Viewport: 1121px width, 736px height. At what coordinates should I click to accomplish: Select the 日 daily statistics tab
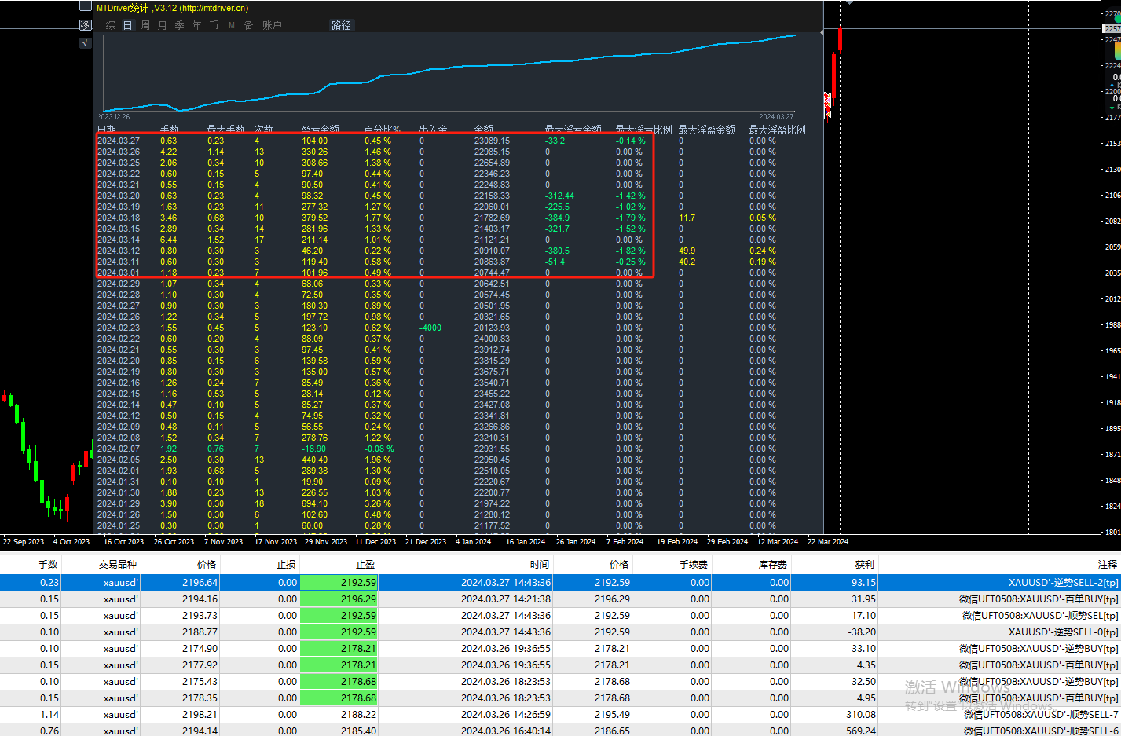click(x=127, y=25)
